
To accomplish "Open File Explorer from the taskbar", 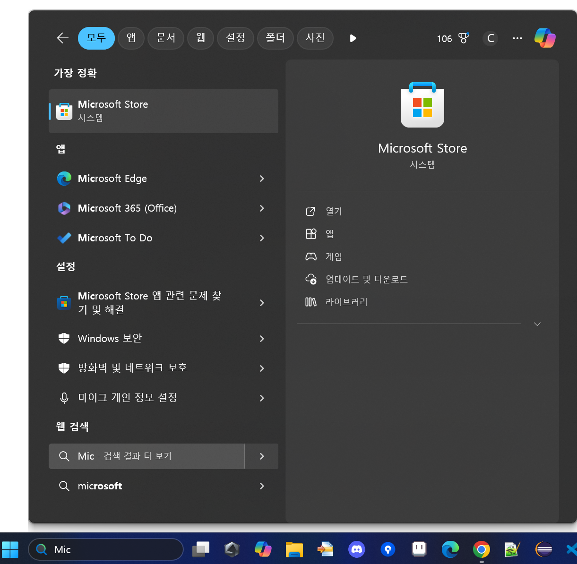I will point(294,549).
